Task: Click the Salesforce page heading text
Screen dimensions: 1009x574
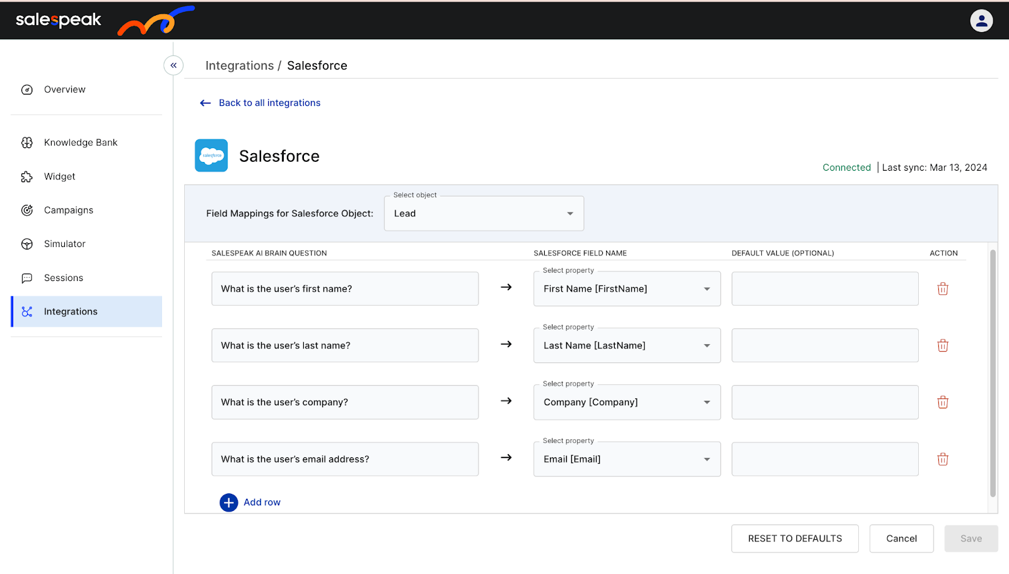Action: coord(279,156)
